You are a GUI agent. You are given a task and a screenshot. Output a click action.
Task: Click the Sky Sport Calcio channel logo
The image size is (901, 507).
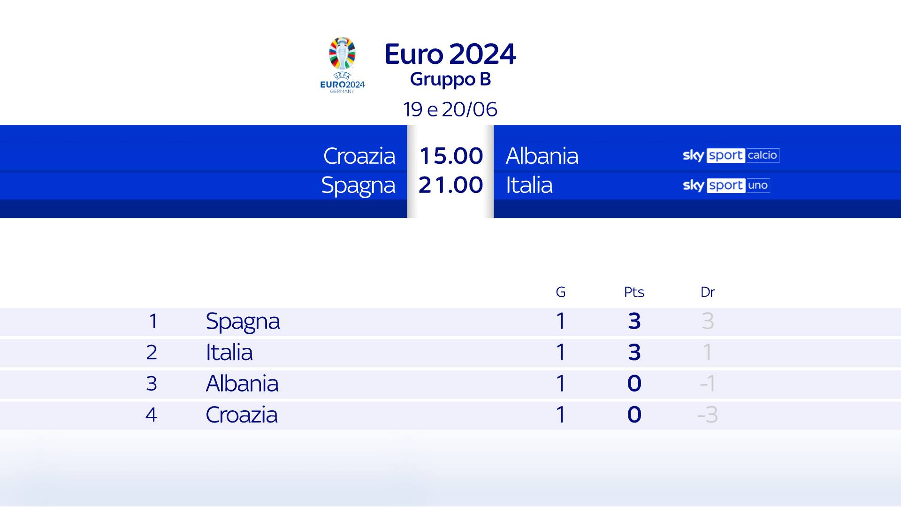[x=731, y=155]
